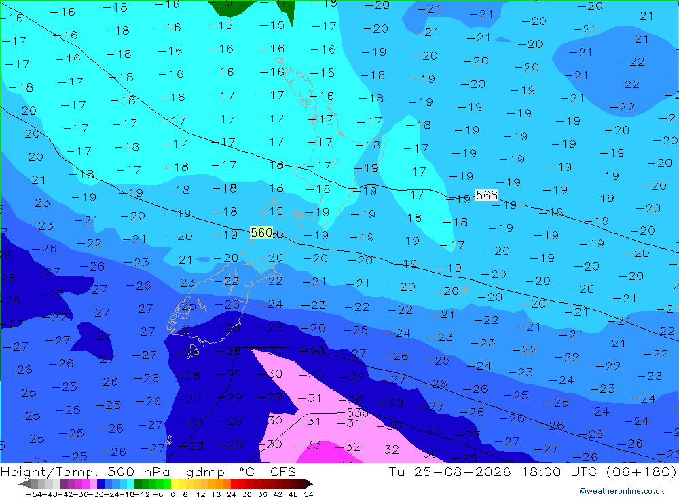Click the dark maroon right arrow of color scale

(309, 483)
